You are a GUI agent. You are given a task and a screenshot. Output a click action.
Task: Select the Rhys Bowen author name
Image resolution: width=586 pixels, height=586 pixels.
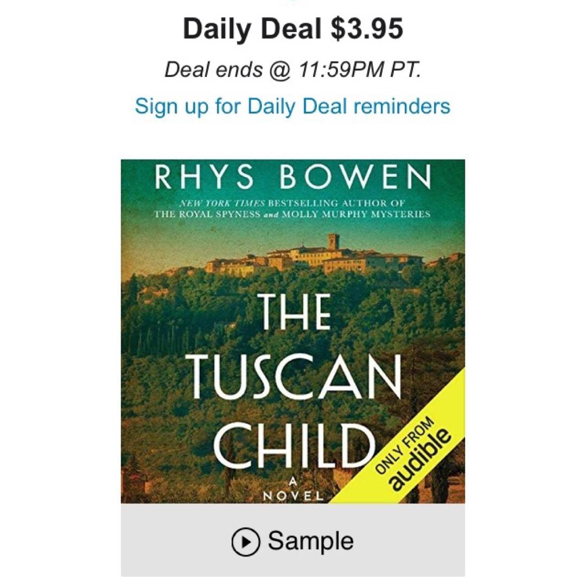click(292, 177)
